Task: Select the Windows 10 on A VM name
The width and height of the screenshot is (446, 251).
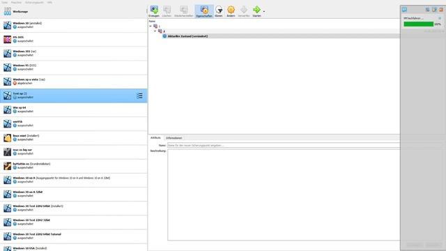Action: point(24,178)
